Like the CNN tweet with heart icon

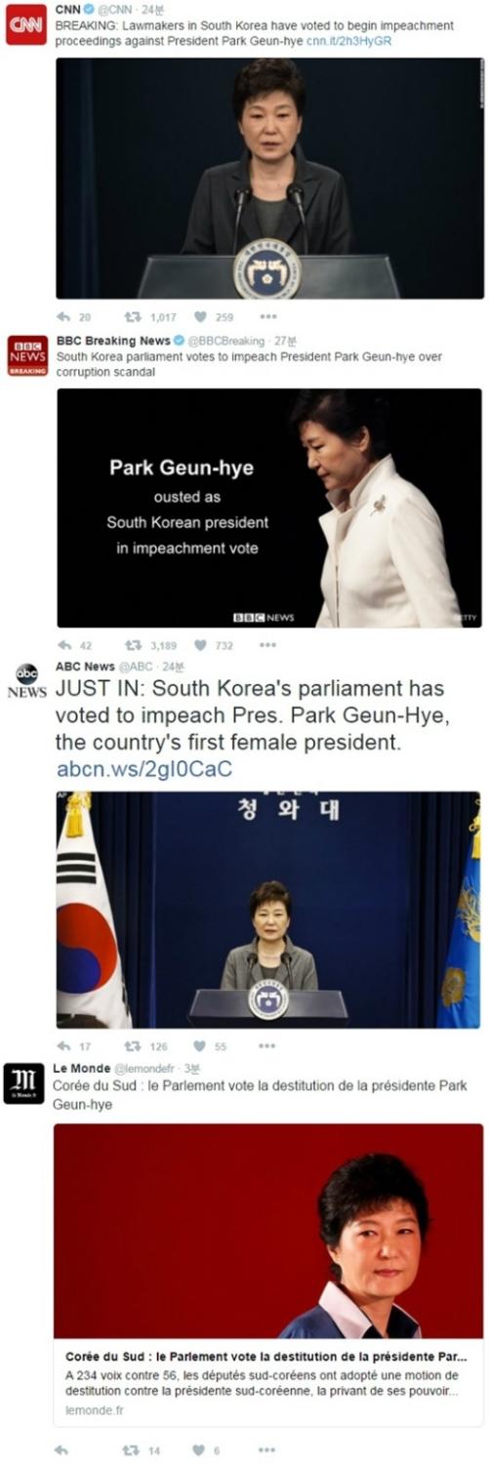200,317
